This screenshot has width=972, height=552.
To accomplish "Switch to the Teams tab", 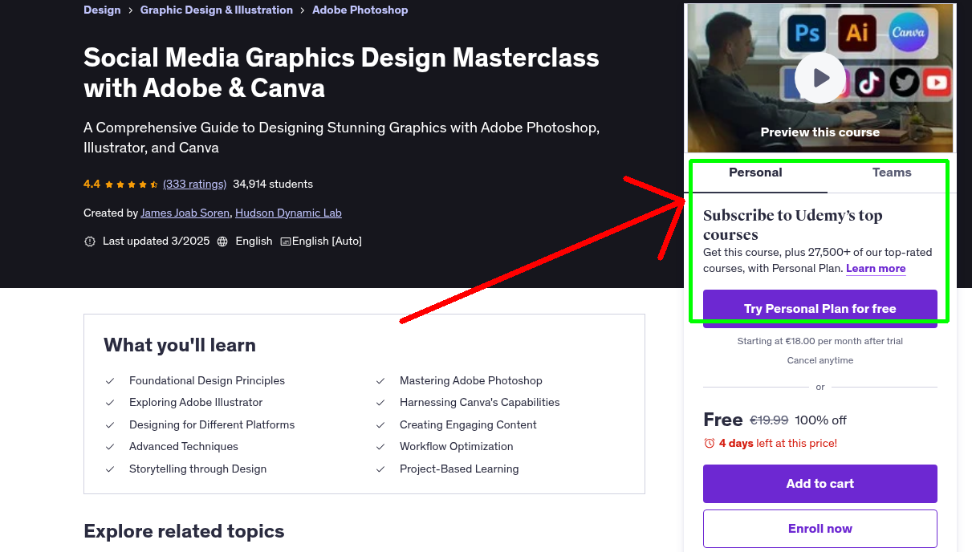I will point(892,172).
